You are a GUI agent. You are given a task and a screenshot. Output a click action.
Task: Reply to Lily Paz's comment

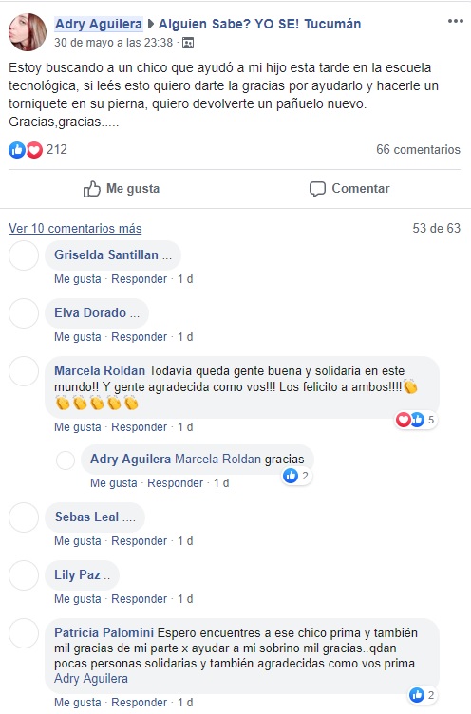tap(139, 598)
